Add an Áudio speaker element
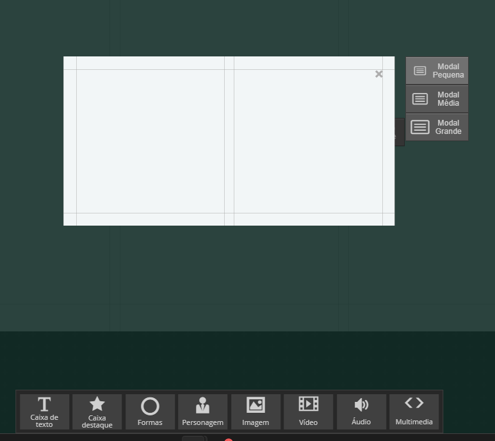 click(361, 412)
